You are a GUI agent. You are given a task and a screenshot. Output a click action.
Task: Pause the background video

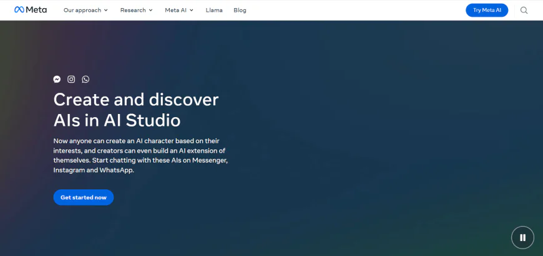(522, 237)
